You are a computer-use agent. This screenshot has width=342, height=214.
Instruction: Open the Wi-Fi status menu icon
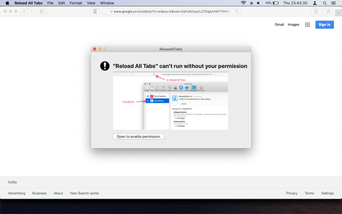coord(243,3)
